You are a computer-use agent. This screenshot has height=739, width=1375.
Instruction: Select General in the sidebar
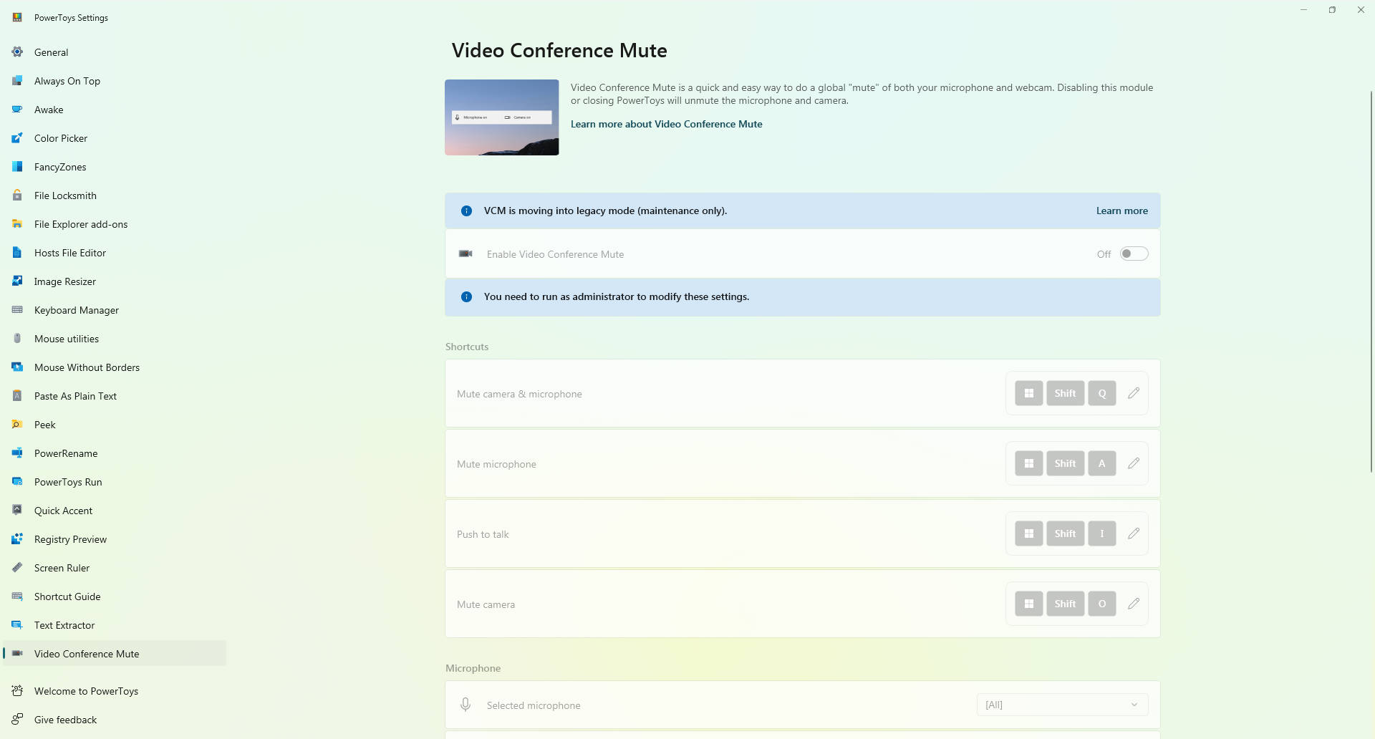pyautogui.click(x=51, y=52)
